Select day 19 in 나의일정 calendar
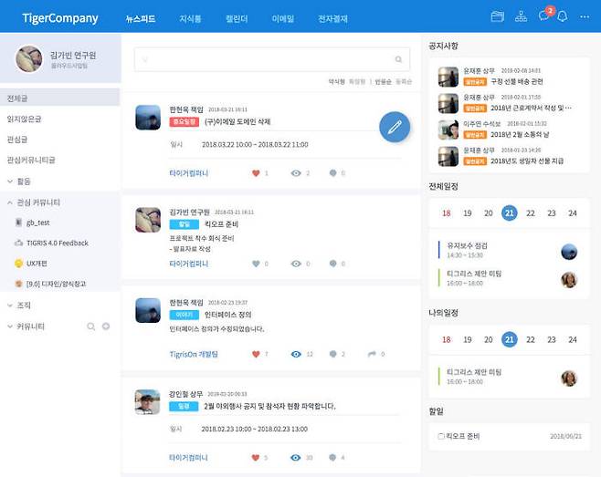601x477 pixels. 468,339
